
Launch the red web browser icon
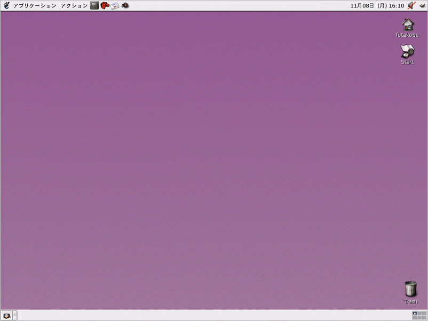[105, 5]
